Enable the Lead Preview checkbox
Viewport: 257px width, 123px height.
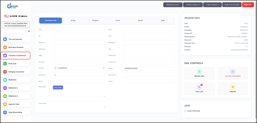185,111
